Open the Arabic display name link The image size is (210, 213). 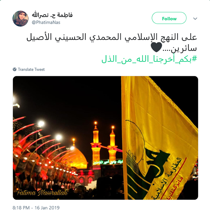tap(52, 15)
